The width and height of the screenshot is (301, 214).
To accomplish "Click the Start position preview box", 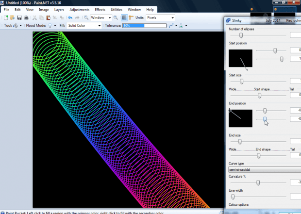I will click(240, 58).
